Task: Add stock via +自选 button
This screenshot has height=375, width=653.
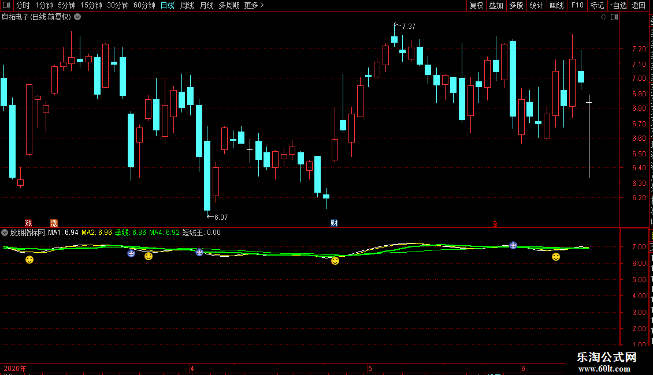Action: [618, 5]
